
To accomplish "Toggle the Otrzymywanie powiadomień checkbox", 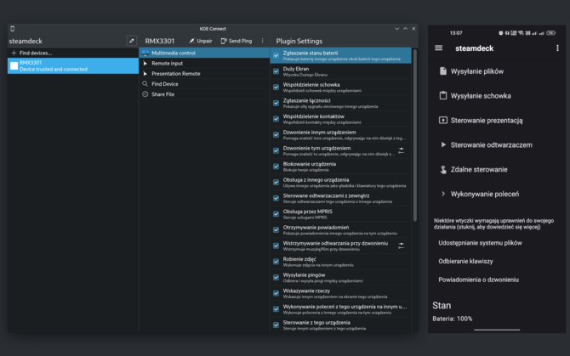I will coord(276,229).
